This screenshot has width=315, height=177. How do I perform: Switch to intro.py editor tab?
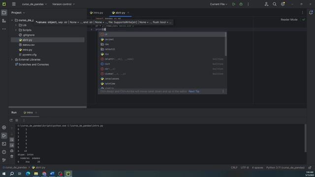96,13
